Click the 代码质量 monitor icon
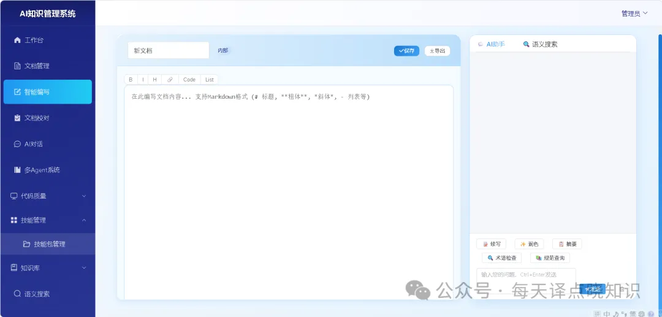This screenshot has width=662, height=317. (x=14, y=196)
